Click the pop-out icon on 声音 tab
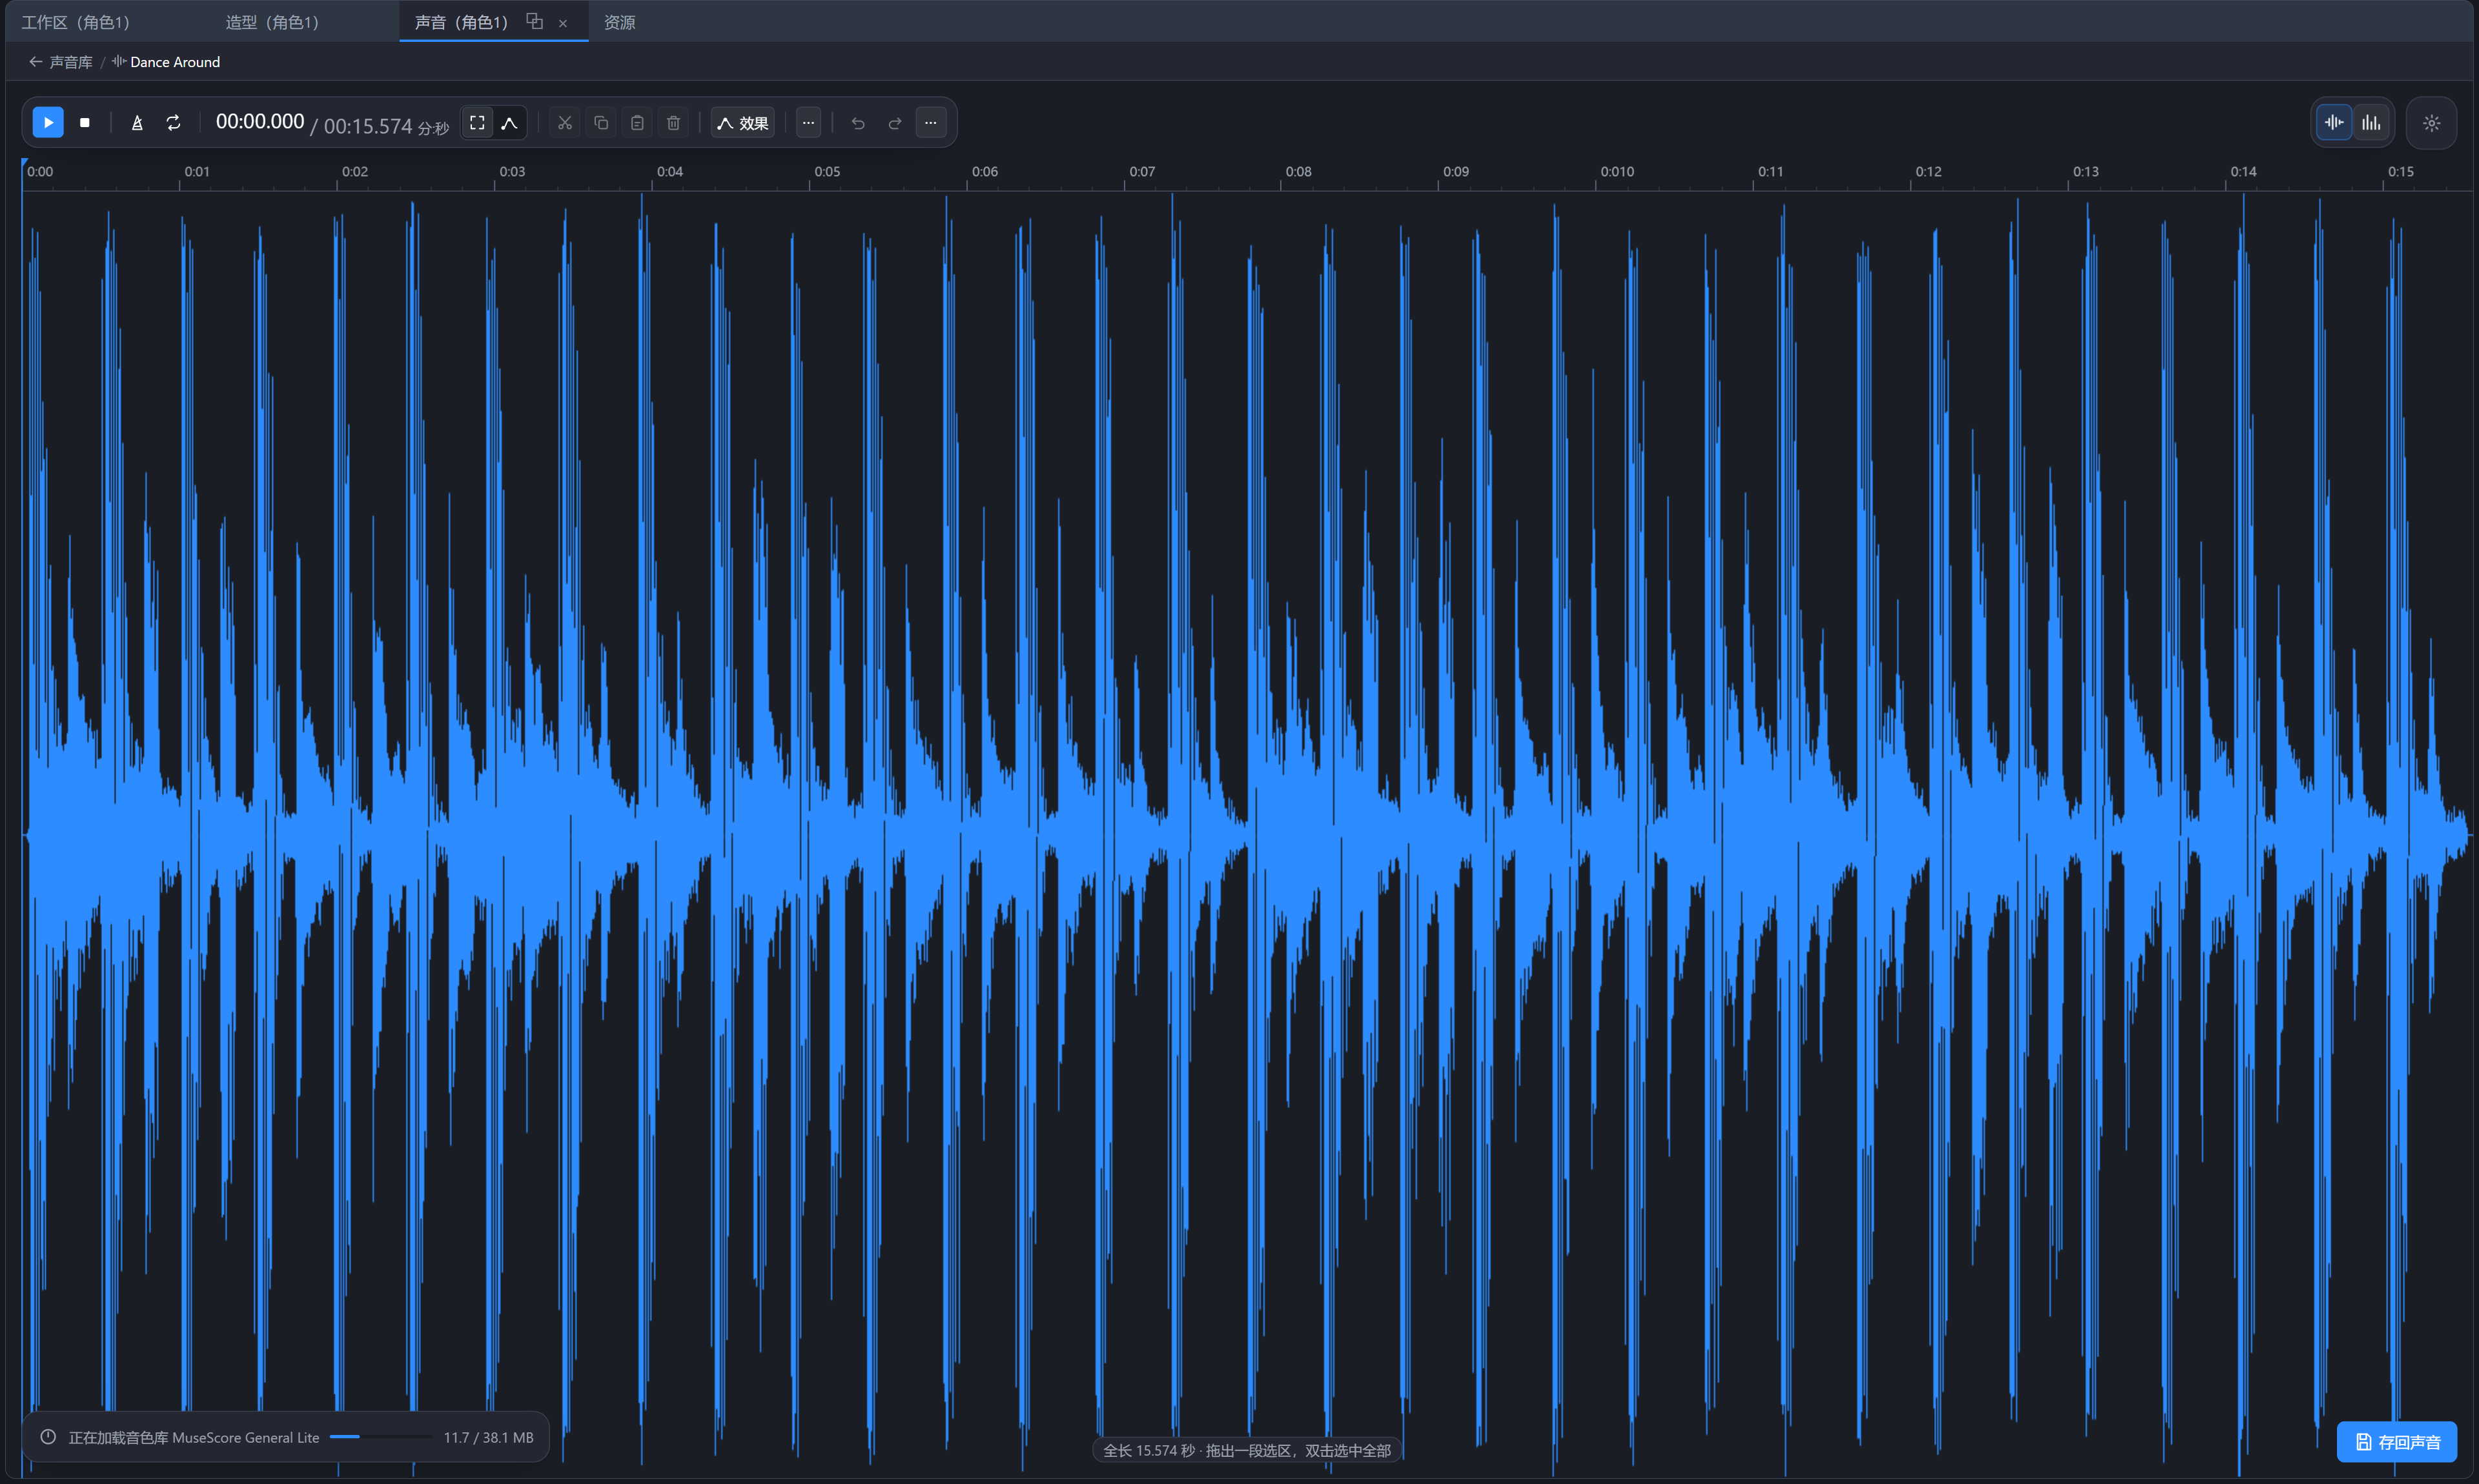 coord(535,21)
